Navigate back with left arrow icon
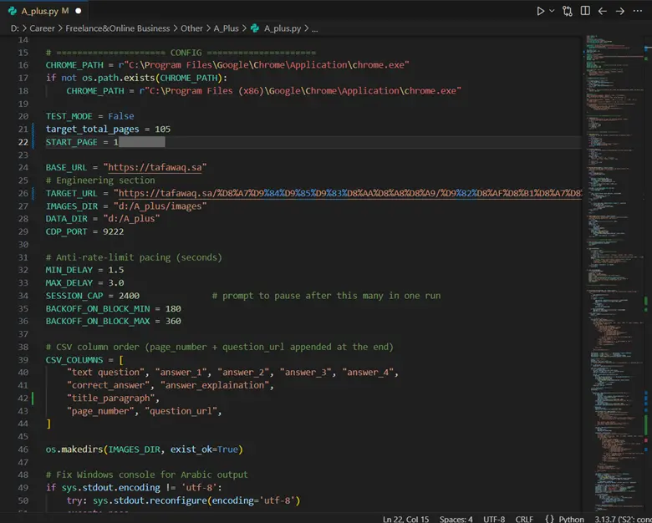 click(602, 11)
